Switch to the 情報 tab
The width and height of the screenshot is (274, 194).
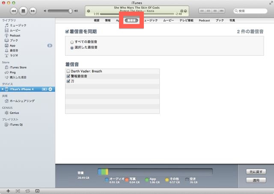(x=107, y=21)
